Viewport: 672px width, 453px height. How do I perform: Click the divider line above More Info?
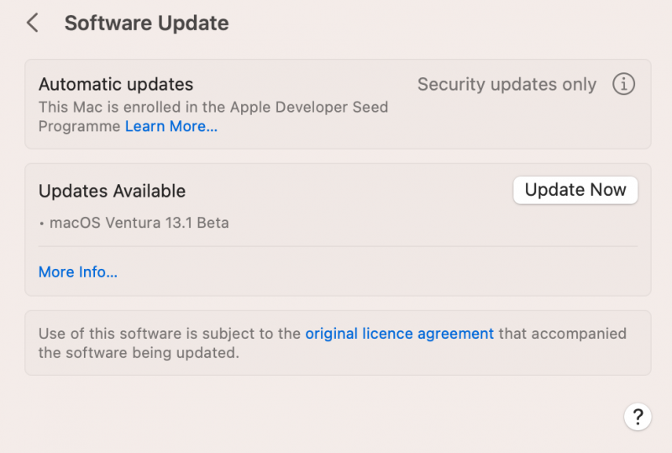coord(338,246)
